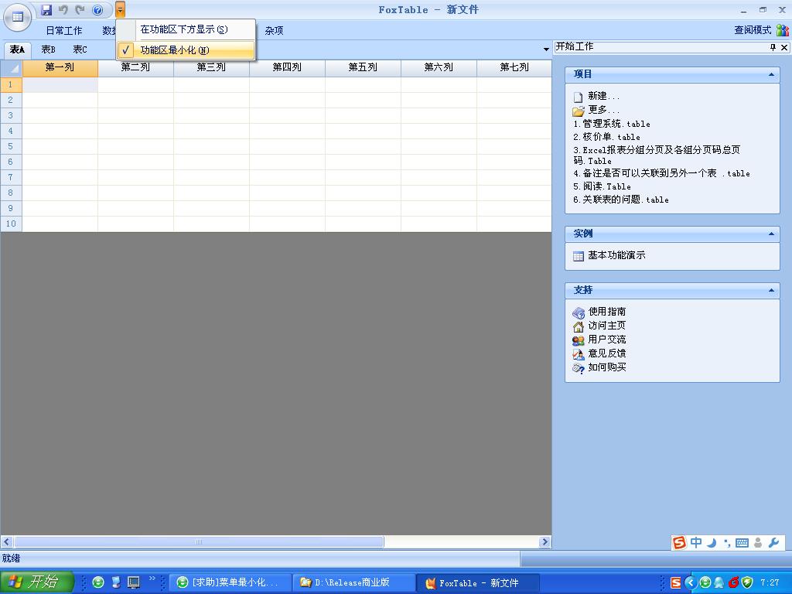The image size is (792, 594).
Task: Click the red swirl icon in system tray
Action: tap(734, 583)
